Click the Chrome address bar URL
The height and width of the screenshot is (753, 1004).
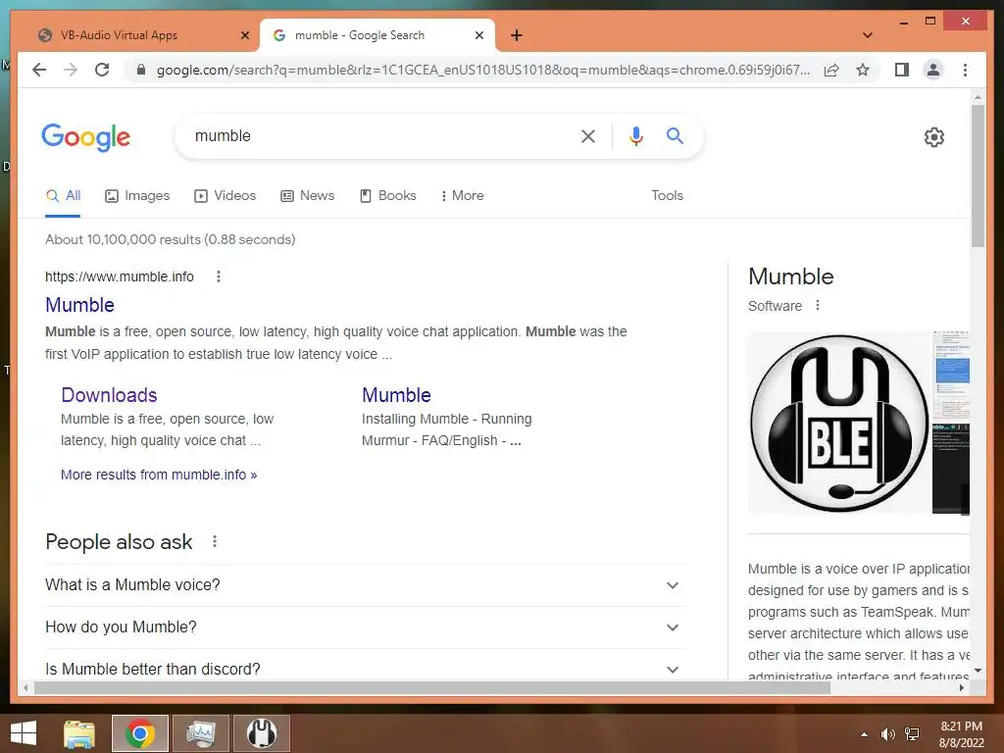pyautogui.click(x=482, y=70)
